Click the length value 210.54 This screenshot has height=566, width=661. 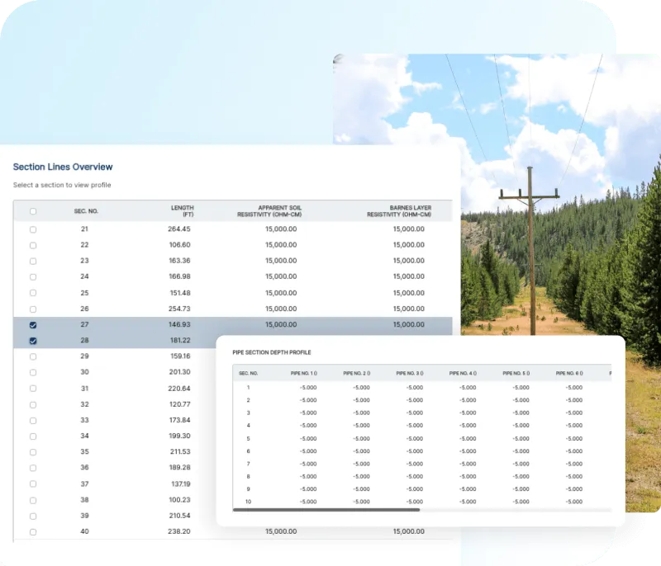pyautogui.click(x=179, y=516)
